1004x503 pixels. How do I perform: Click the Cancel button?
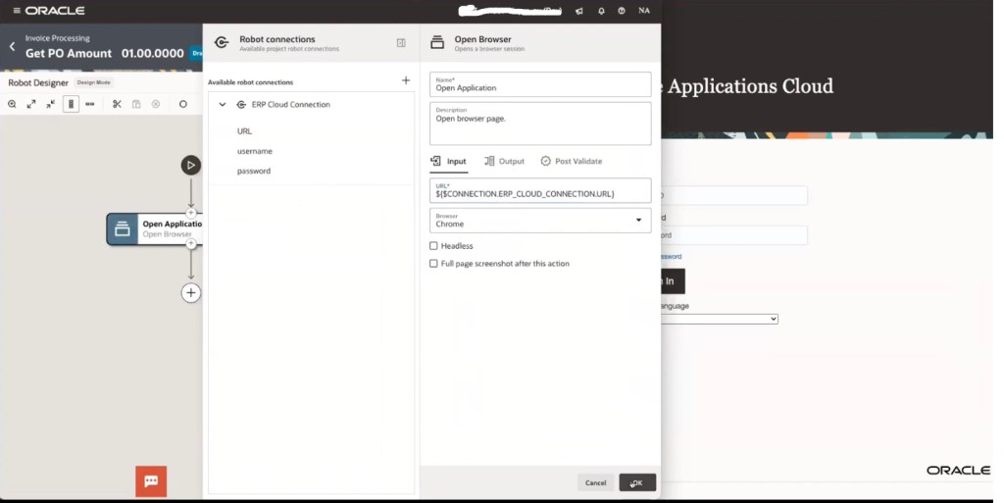[x=595, y=482]
